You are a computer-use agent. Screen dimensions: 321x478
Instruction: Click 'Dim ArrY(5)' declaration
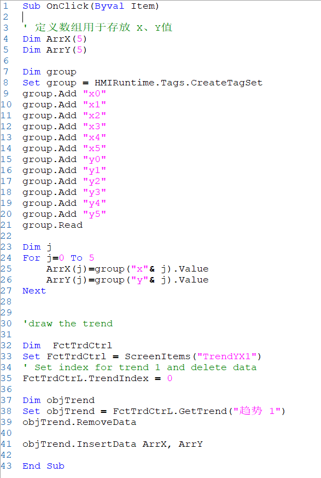[55, 50]
